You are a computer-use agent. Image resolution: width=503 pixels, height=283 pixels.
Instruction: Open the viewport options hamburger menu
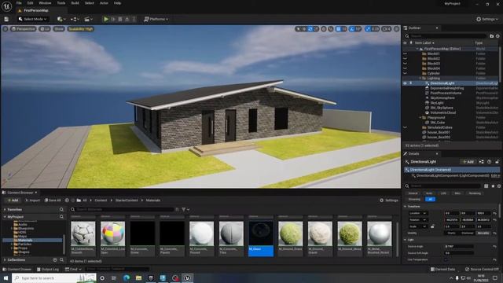(x=6, y=29)
